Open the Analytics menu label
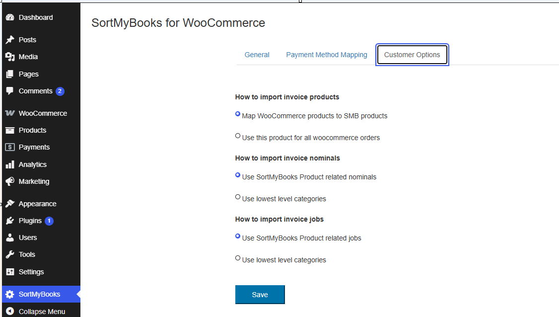Image resolution: width=559 pixels, height=317 pixels. click(x=33, y=164)
